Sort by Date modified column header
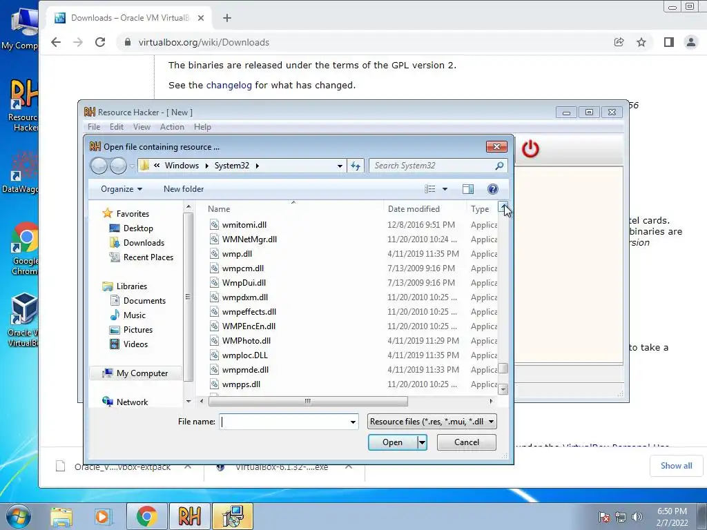This screenshot has height=530, width=707. click(x=414, y=209)
